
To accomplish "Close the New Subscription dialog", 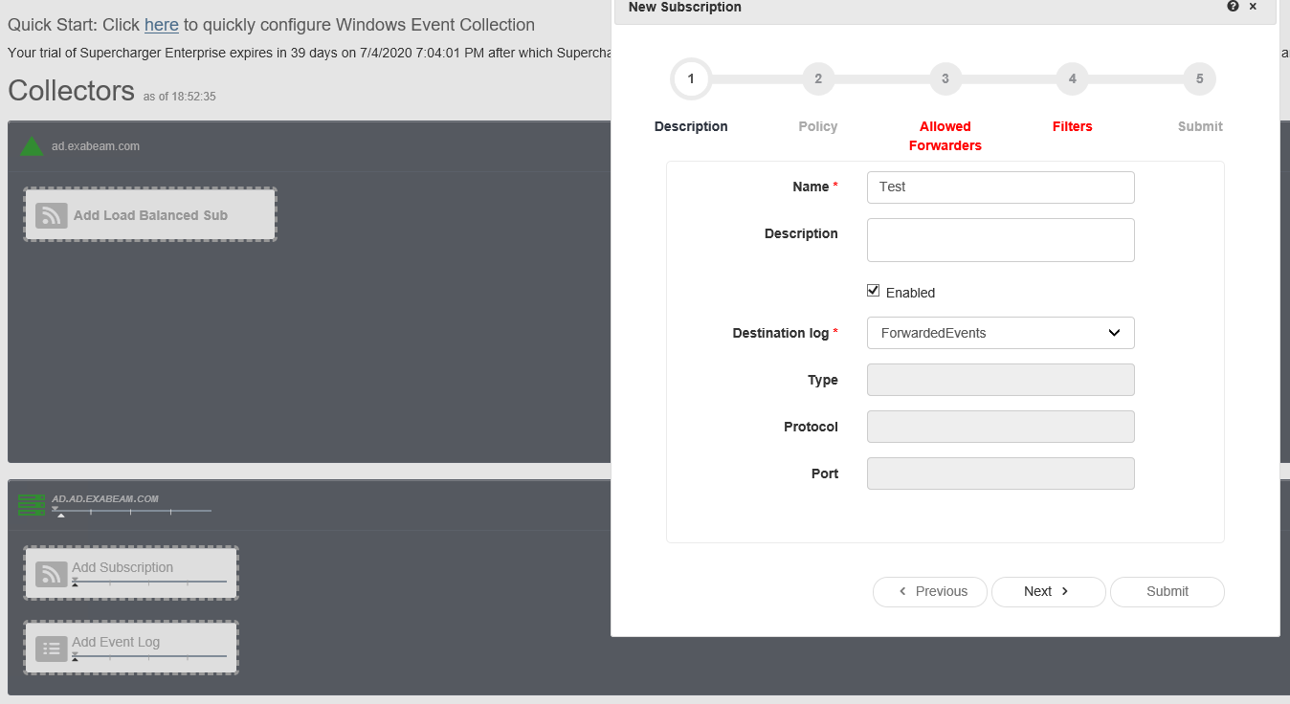I will [1253, 7].
